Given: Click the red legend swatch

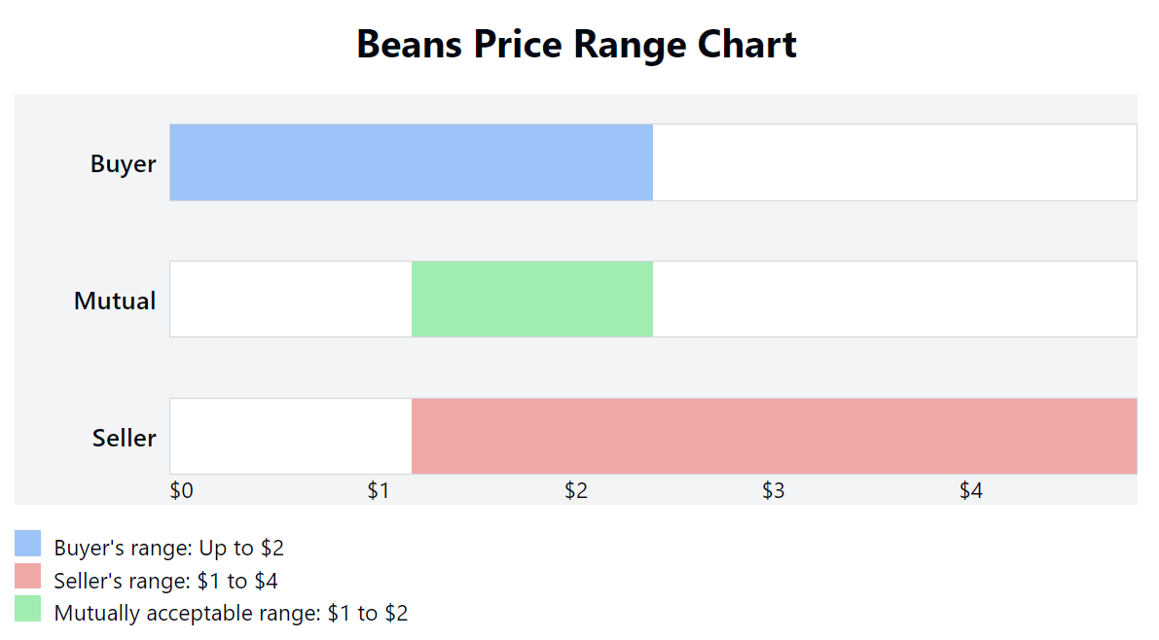Looking at the screenshot, I should click(28, 577).
